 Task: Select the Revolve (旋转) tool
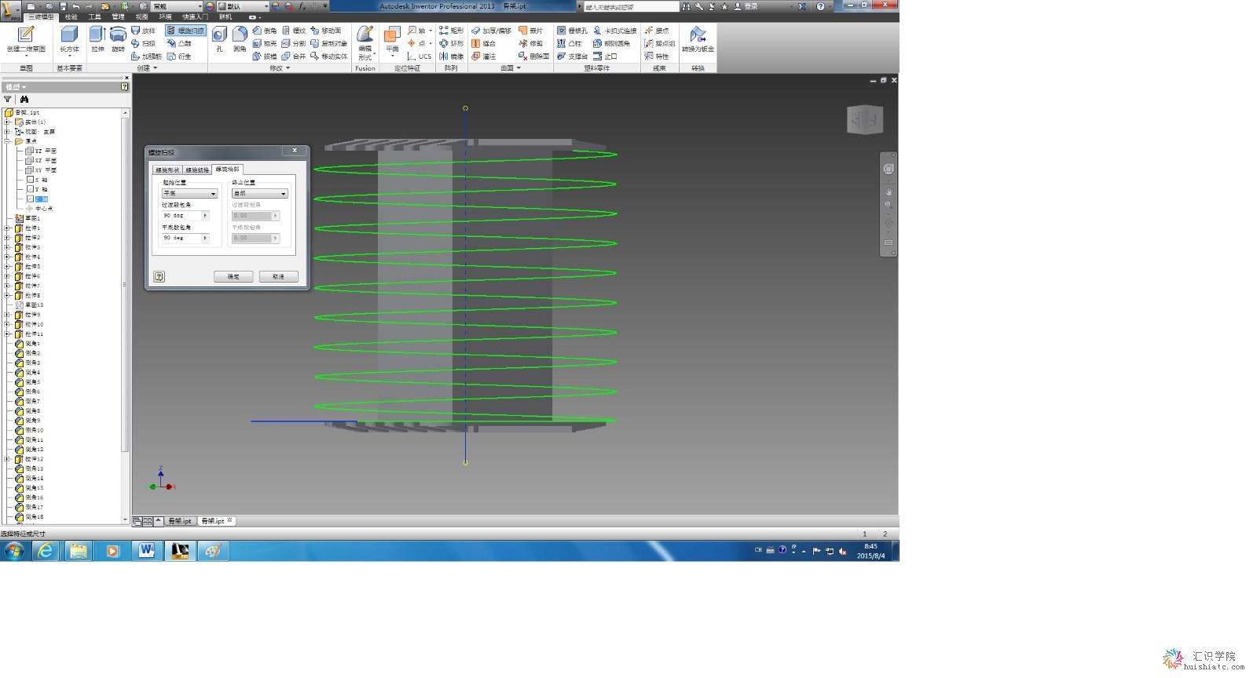(x=118, y=39)
